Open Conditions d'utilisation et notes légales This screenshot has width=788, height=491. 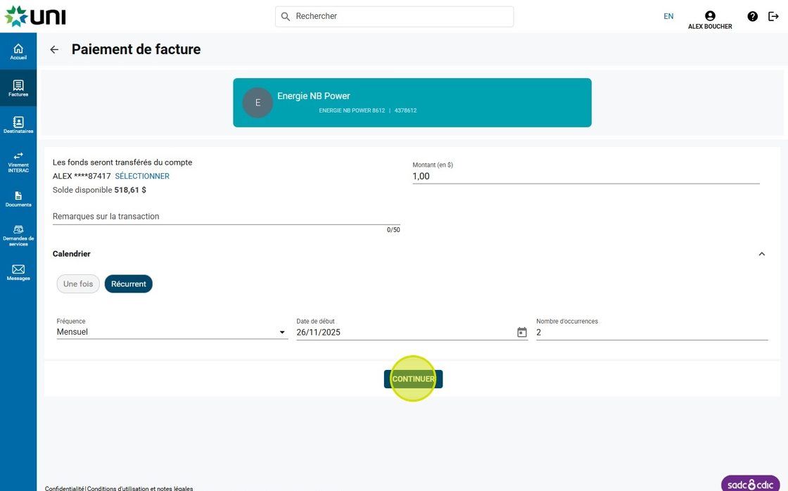tap(140, 488)
